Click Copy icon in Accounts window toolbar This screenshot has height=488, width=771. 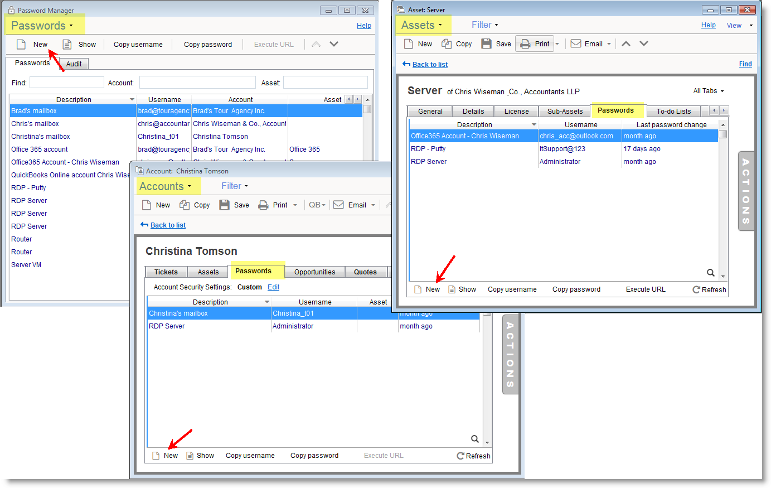185,205
